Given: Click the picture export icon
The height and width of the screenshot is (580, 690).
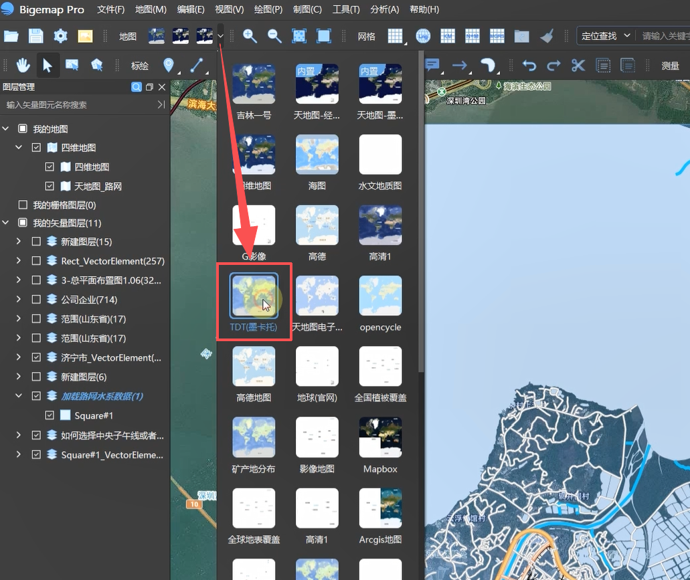Looking at the screenshot, I should 85,36.
